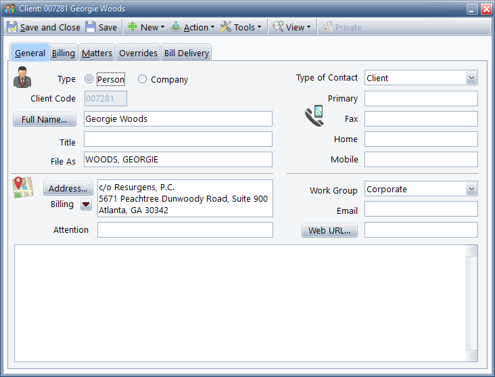Click the phone contact icon

314,117
